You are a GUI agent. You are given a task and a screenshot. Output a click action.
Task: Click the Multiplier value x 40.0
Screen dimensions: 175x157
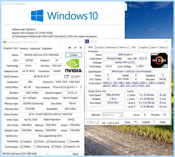point(113,99)
